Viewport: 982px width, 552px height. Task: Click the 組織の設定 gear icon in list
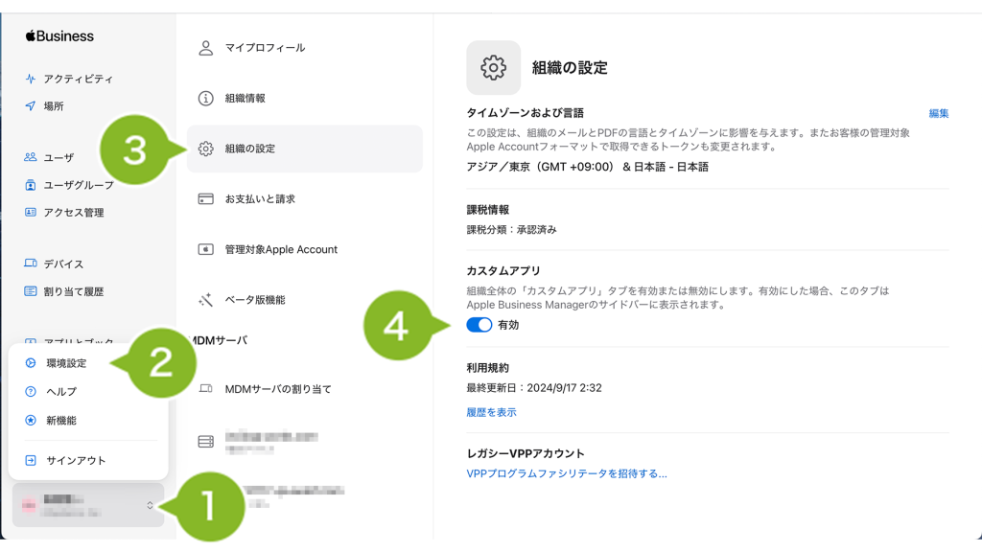[205, 149]
